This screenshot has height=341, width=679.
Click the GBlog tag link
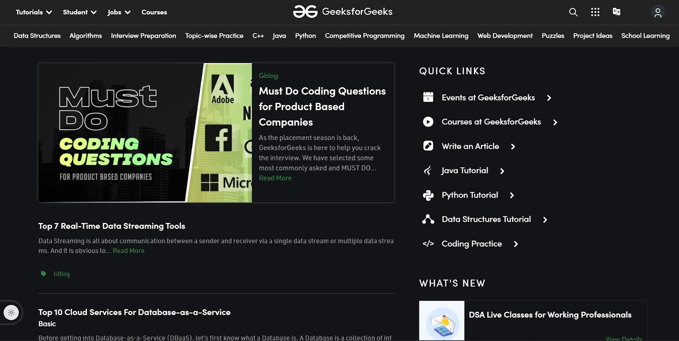pos(62,274)
